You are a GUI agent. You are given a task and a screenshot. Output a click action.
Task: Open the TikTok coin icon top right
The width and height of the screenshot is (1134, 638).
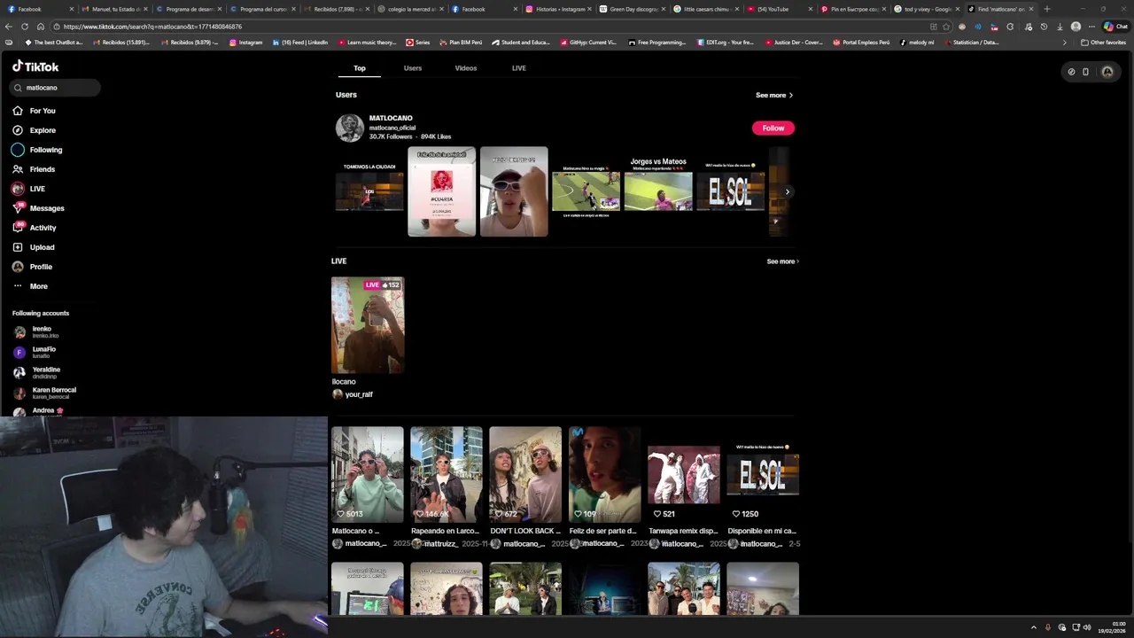1071,72
